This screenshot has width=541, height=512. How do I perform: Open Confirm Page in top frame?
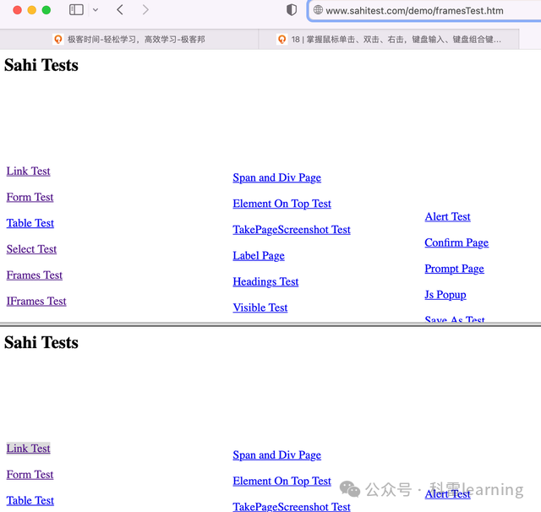click(456, 242)
